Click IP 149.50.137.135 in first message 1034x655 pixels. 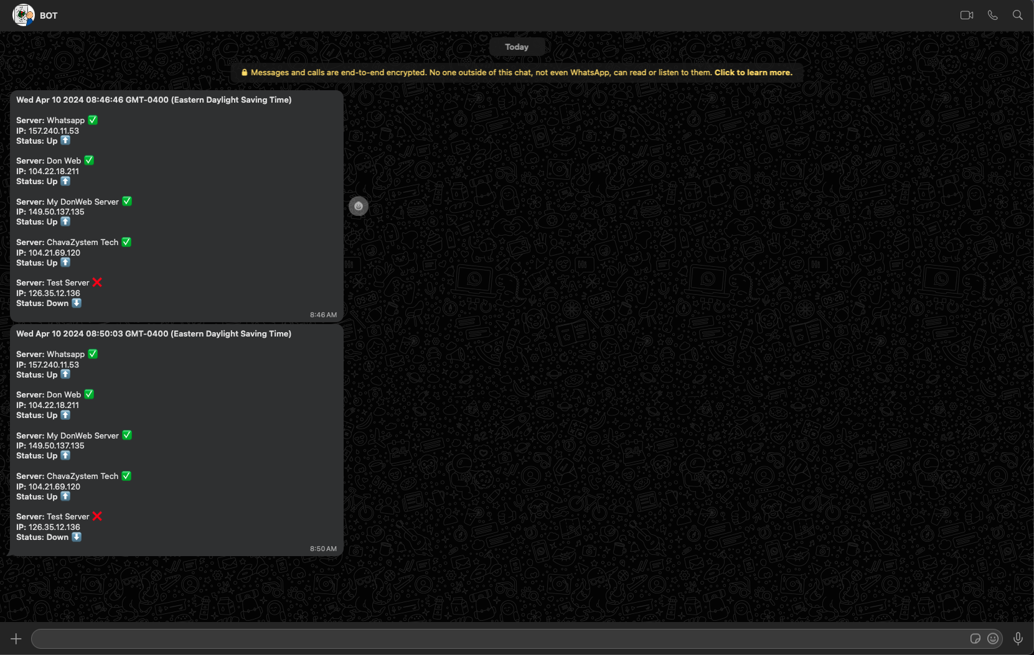50,212
